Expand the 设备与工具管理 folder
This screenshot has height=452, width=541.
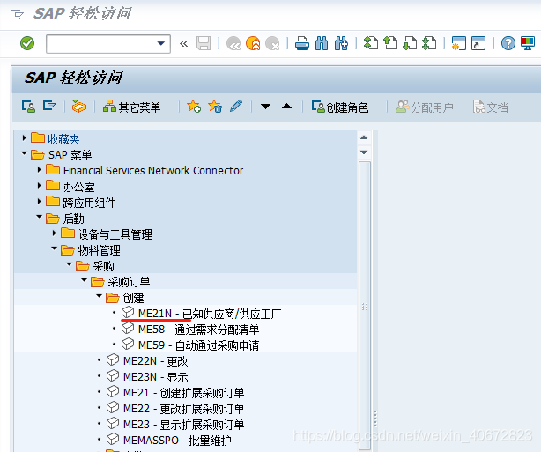[x=54, y=233]
